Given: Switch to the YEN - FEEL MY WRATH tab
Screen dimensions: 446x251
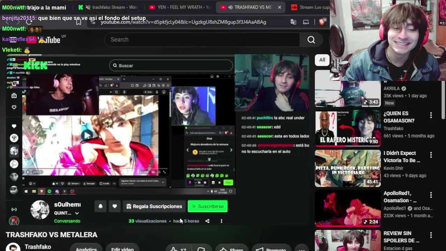Looking at the screenshot, I should [x=179, y=7].
